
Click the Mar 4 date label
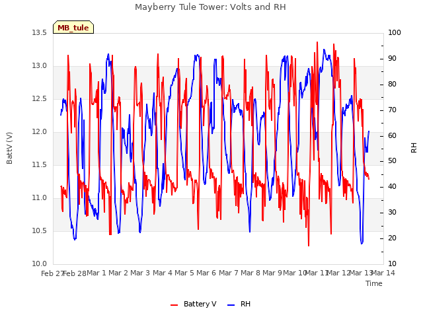[163, 273]
